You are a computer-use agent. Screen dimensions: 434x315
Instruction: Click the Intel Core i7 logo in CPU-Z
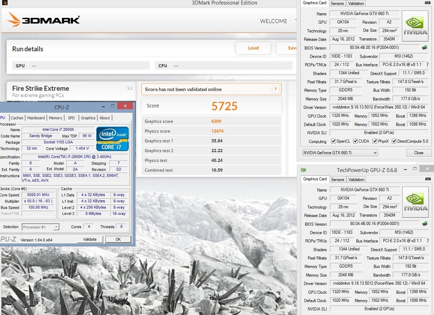tap(112, 138)
